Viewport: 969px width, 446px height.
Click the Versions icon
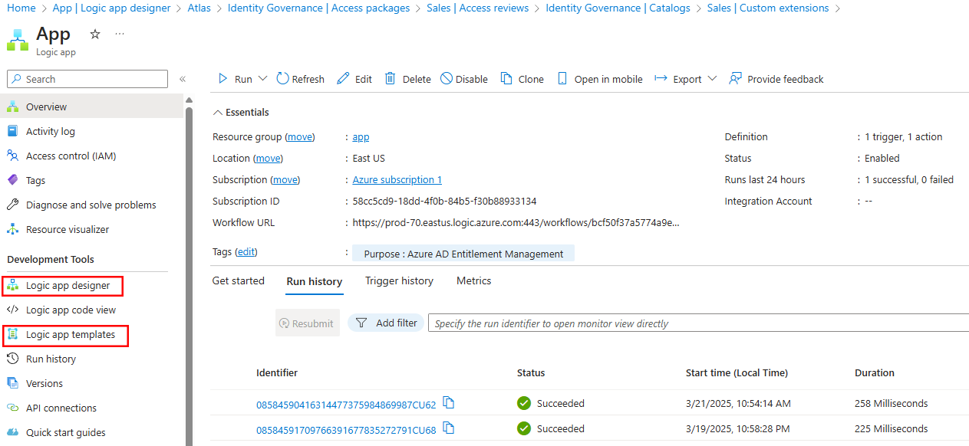(12, 383)
